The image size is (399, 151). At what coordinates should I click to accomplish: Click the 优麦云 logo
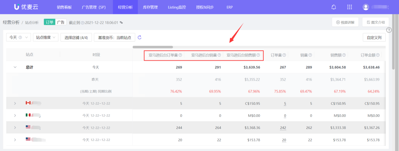(x=26, y=7)
